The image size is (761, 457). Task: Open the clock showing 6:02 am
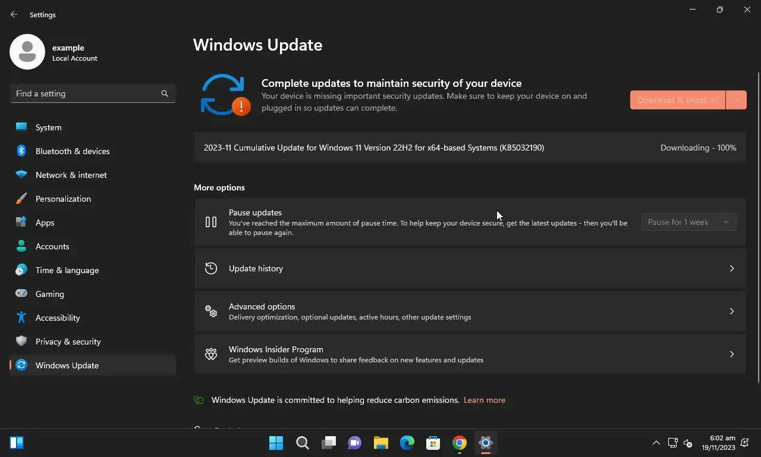tap(718, 443)
